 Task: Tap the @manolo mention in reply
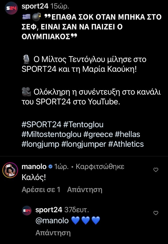pos(52,221)
